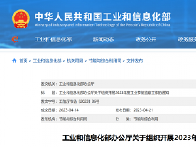Viewport: 196px width, 147px height.
Task: Select the document title in the 标题 row
Action: [x=114, y=93]
